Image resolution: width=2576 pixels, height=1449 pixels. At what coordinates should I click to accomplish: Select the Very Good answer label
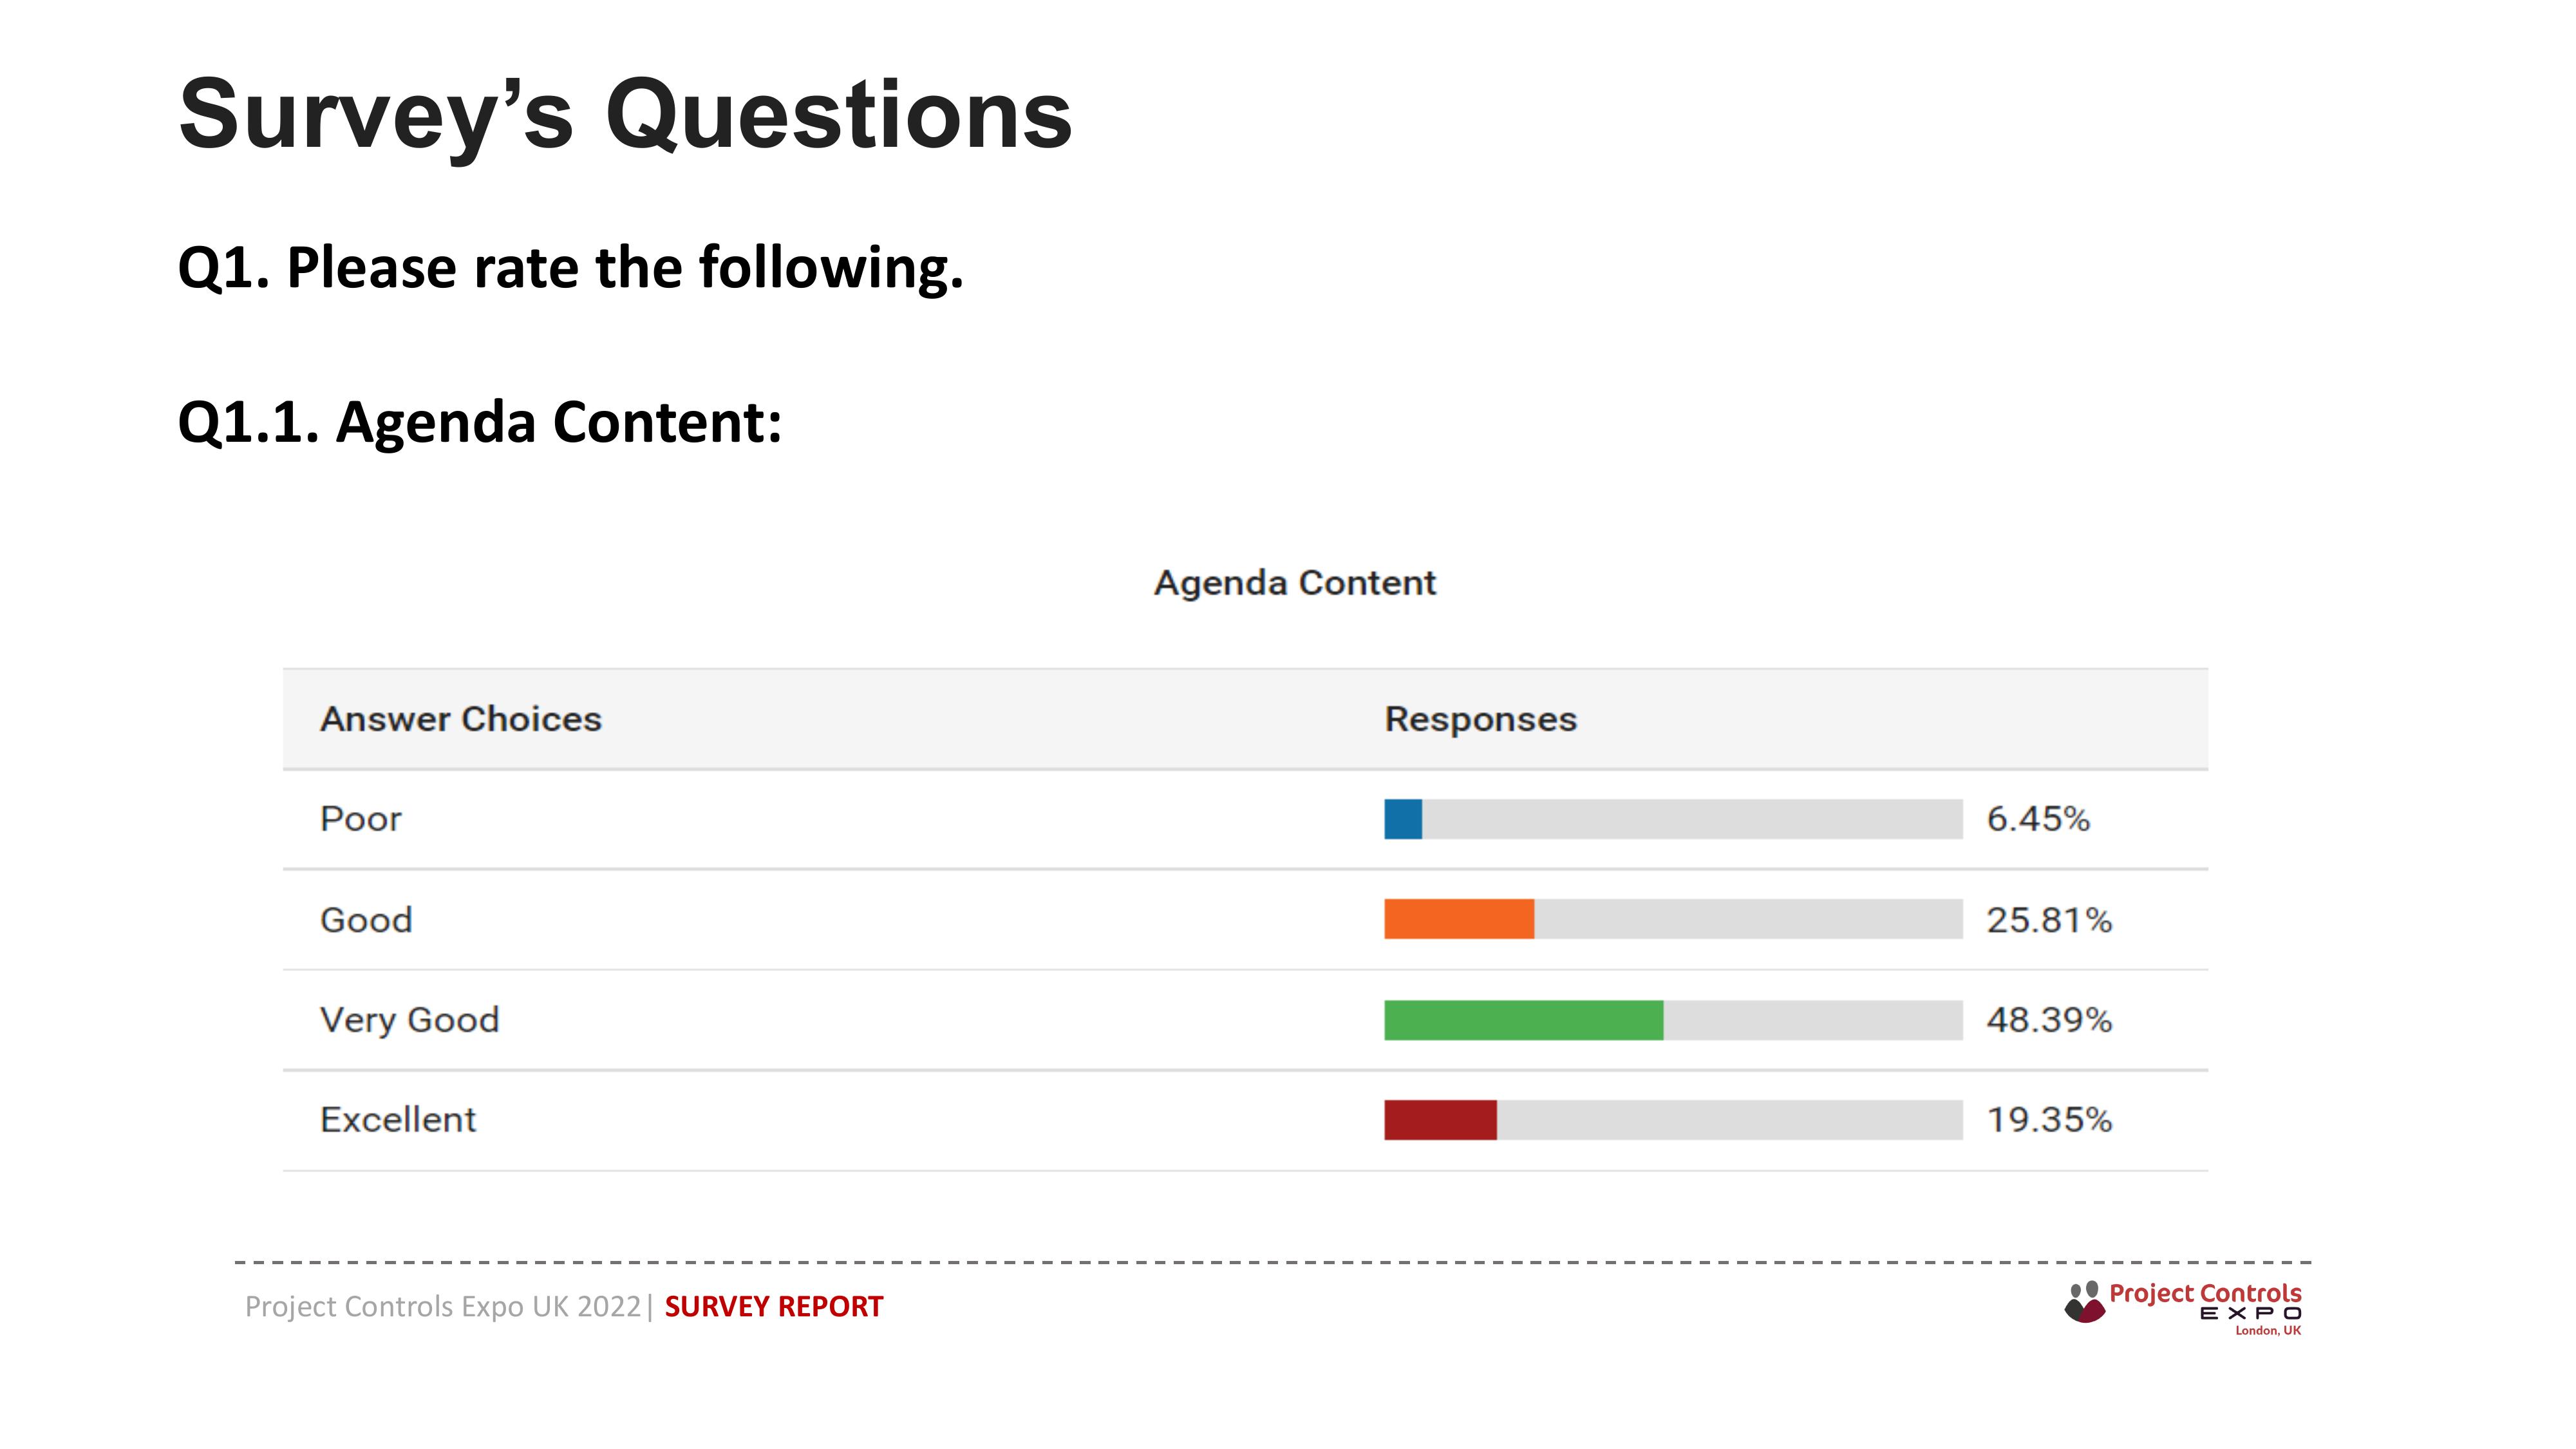(x=410, y=1020)
